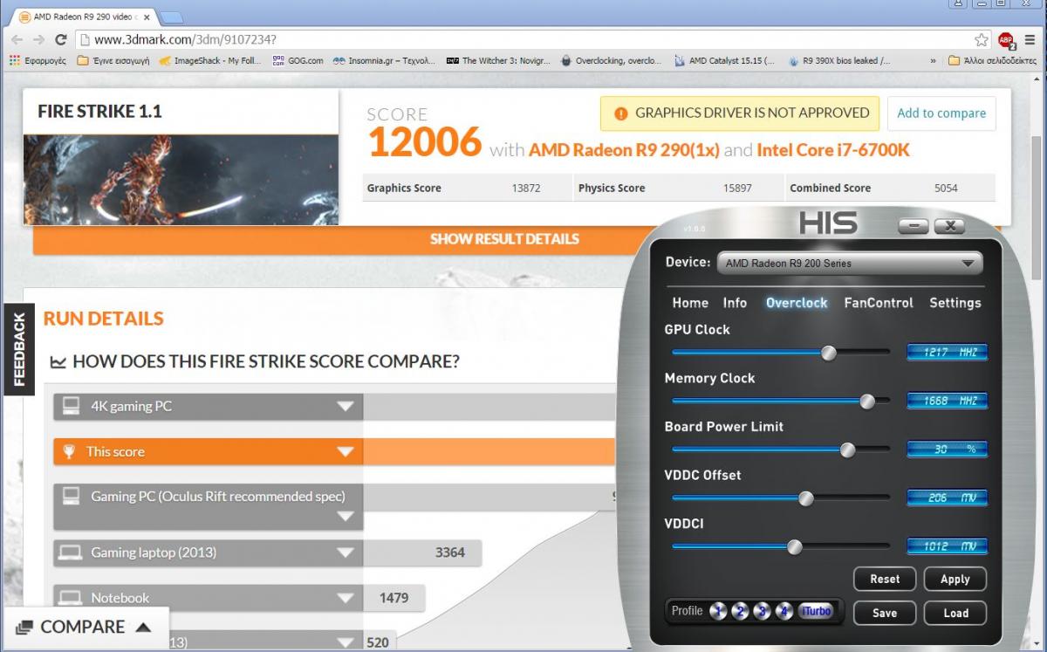Open the Έγινε εισαγωγή bookmarks folder
This screenshot has width=1047, height=652.
pos(113,61)
